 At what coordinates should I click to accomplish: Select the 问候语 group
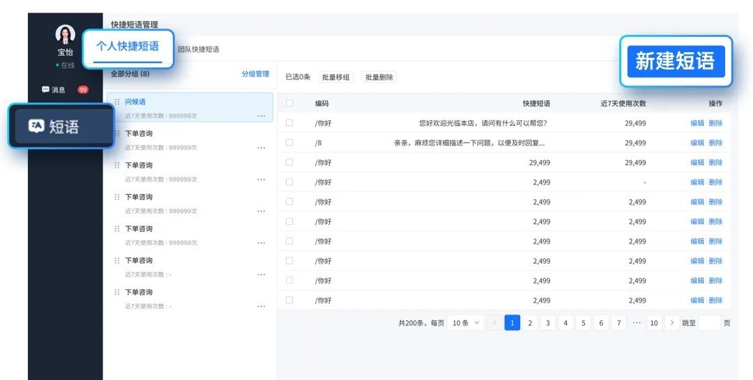190,107
